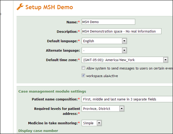This screenshot has height=134, width=173.
Task: Click the arrow button beside Simple
Action: point(99,123)
